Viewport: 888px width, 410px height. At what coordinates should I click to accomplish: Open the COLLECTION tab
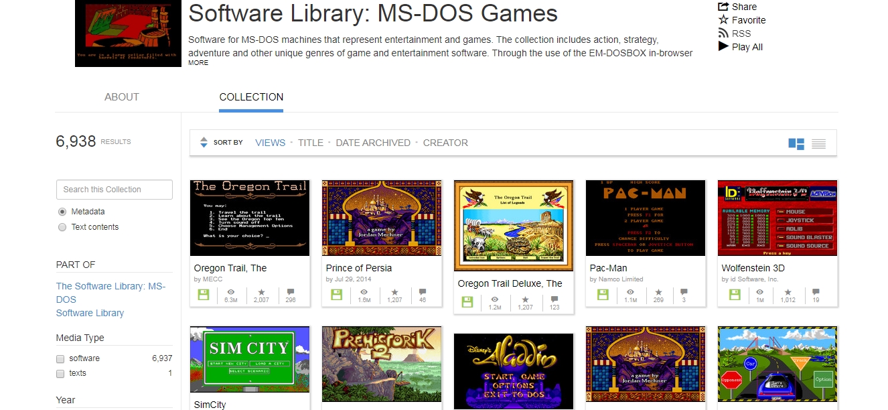[251, 97]
